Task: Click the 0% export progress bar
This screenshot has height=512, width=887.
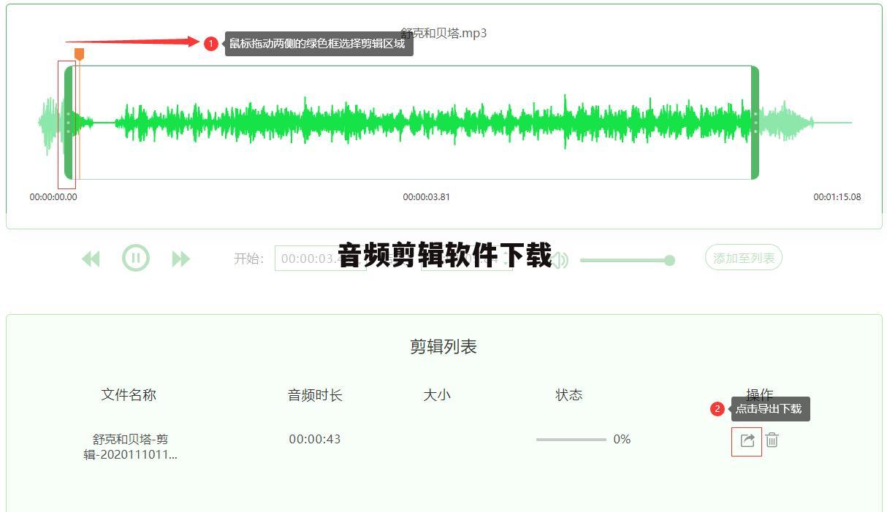Action: tap(571, 440)
